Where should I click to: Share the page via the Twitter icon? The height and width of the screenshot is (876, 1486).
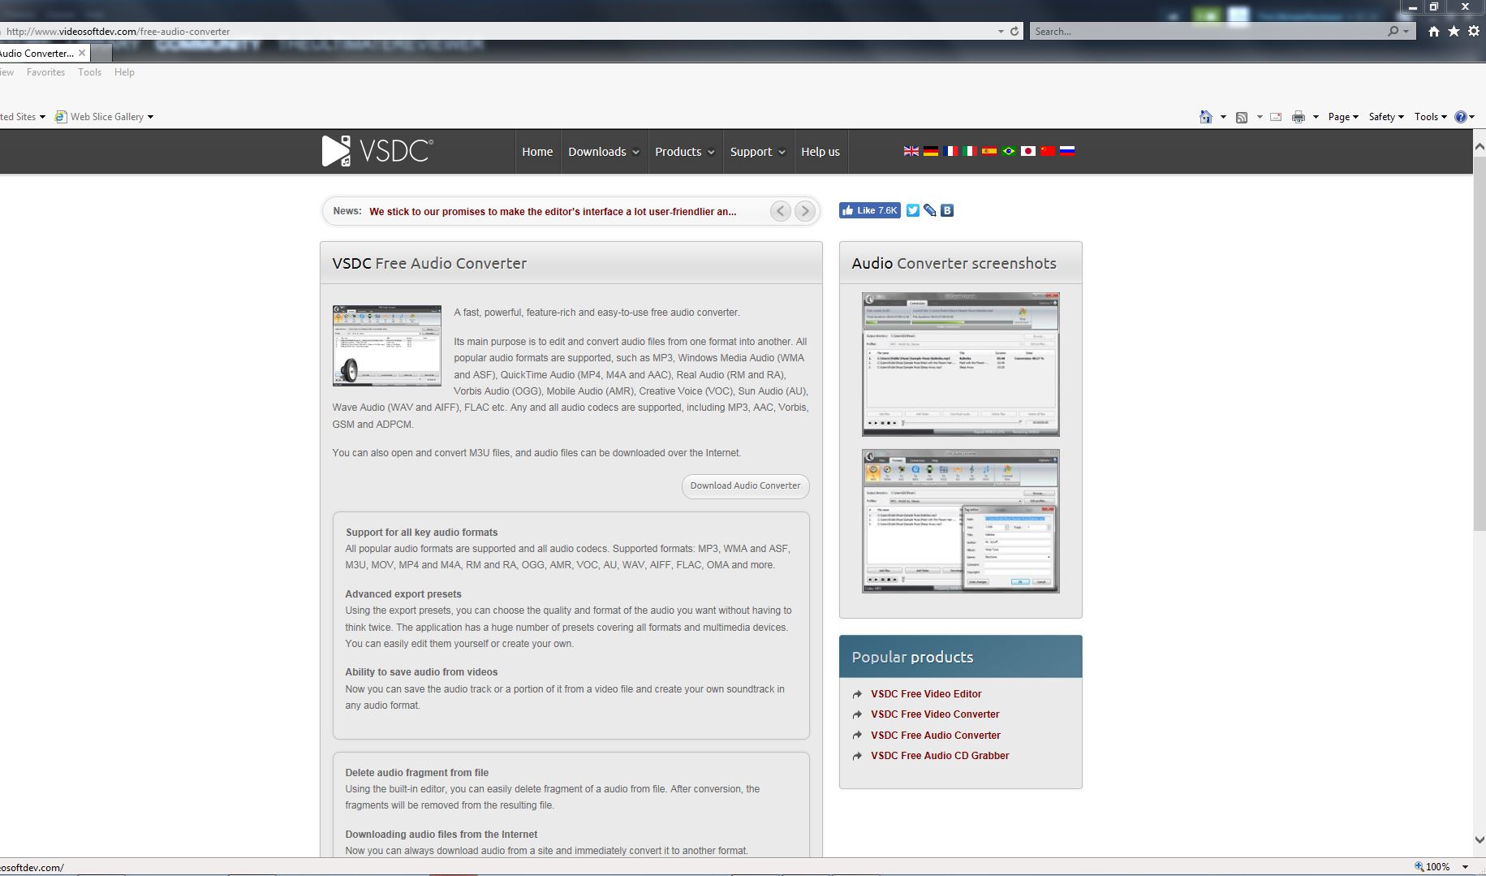point(913,210)
